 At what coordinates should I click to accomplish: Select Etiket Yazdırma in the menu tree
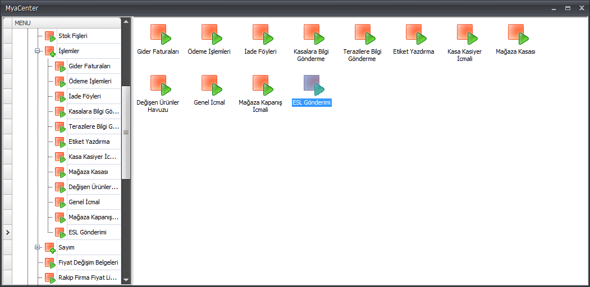click(89, 142)
